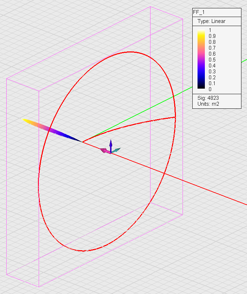Click the 'Units: m2' text in legend
This screenshot has height=294, width=247.
(x=208, y=104)
